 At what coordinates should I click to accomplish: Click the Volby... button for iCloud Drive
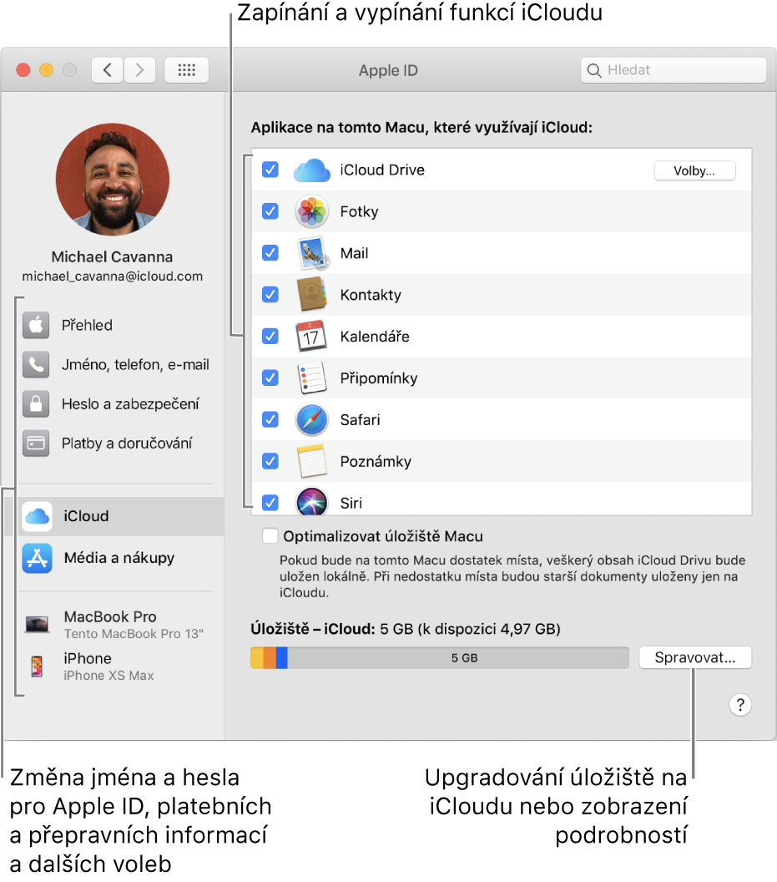[694, 171]
